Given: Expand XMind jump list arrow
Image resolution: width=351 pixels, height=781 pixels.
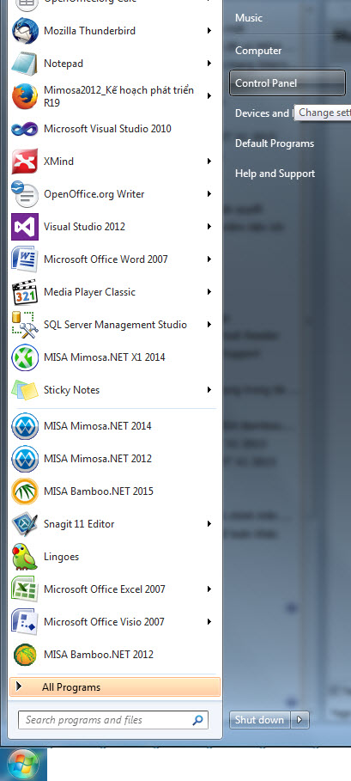Looking at the screenshot, I should (209, 162).
